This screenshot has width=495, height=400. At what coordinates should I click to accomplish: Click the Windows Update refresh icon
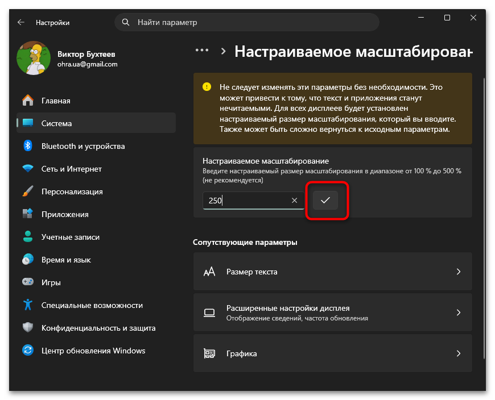28,350
